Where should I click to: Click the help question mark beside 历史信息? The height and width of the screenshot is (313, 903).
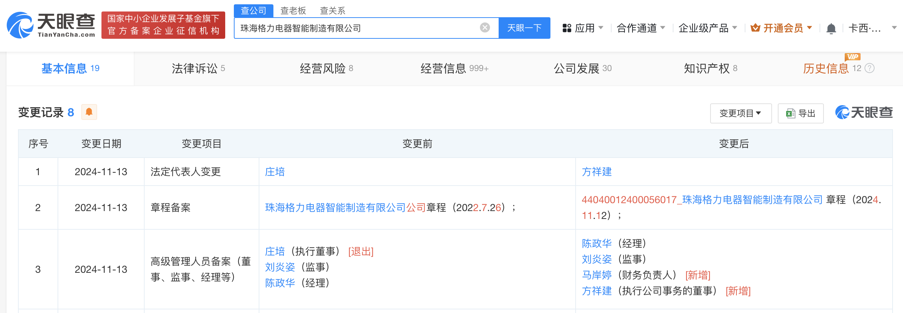(870, 68)
